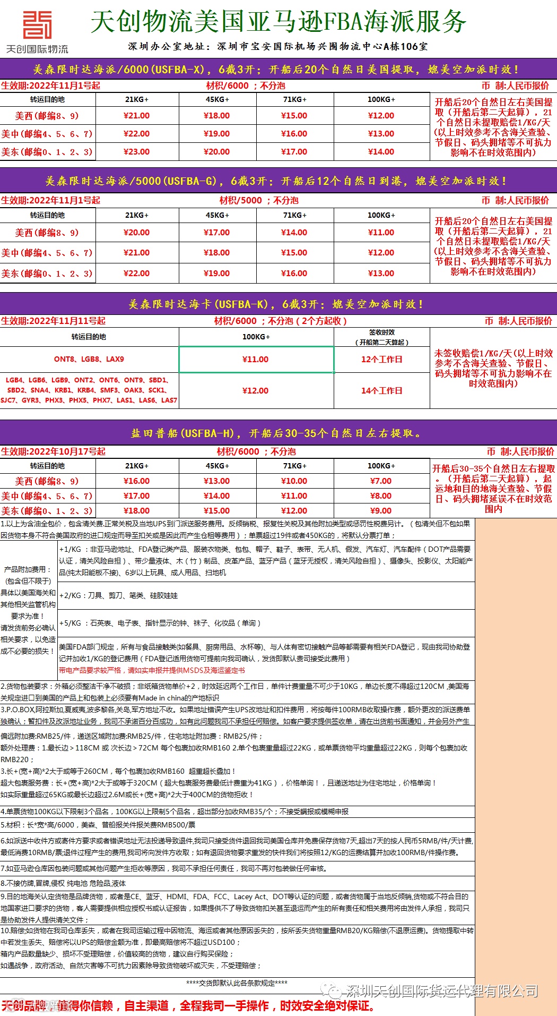Select ¥12.00 in the USFBA-K sea-truck table
The height and width of the screenshot is (1016, 557).
point(256,390)
